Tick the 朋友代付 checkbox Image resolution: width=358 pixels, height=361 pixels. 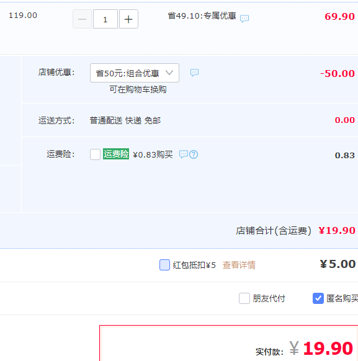244,298
